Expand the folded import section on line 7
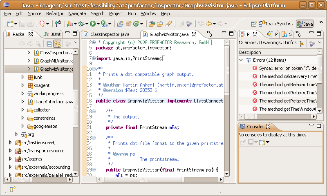The width and height of the screenshot is (327, 196). pos(94,58)
